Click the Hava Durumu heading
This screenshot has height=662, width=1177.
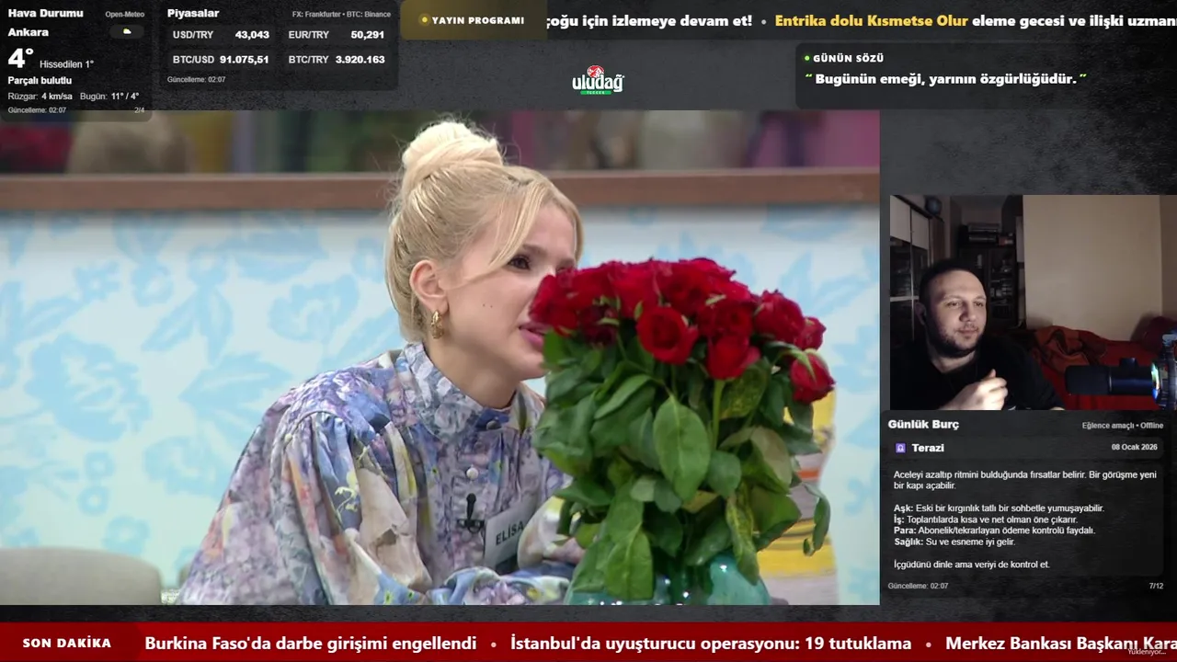pos(45,13)
